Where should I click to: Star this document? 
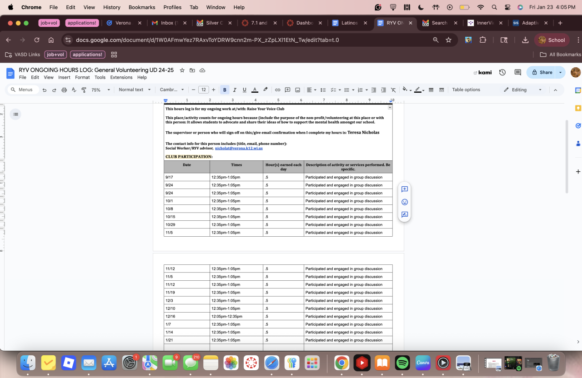point(182,70)
